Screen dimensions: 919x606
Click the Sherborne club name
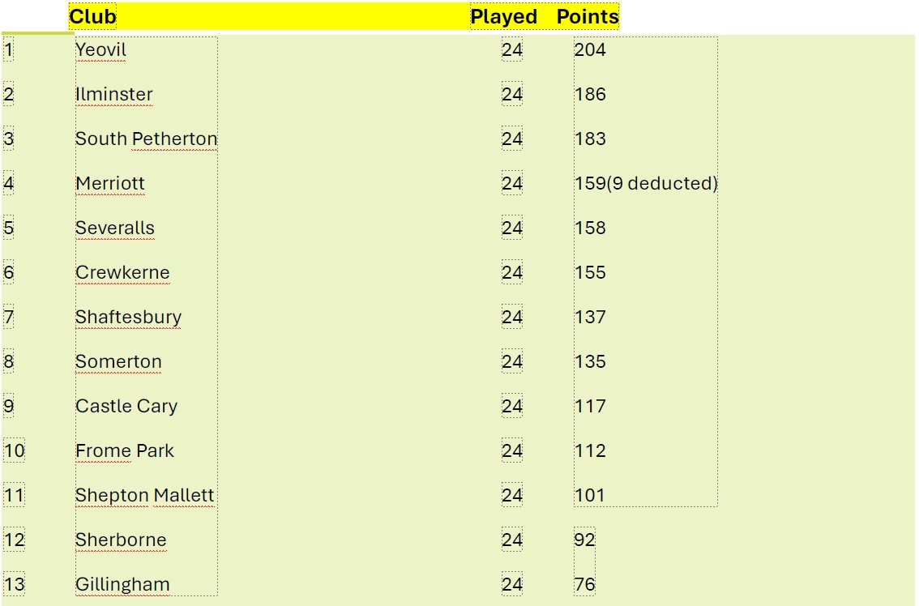pos(121,540)
